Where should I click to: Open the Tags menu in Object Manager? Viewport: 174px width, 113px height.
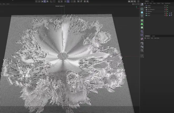(x=162, y=3)
